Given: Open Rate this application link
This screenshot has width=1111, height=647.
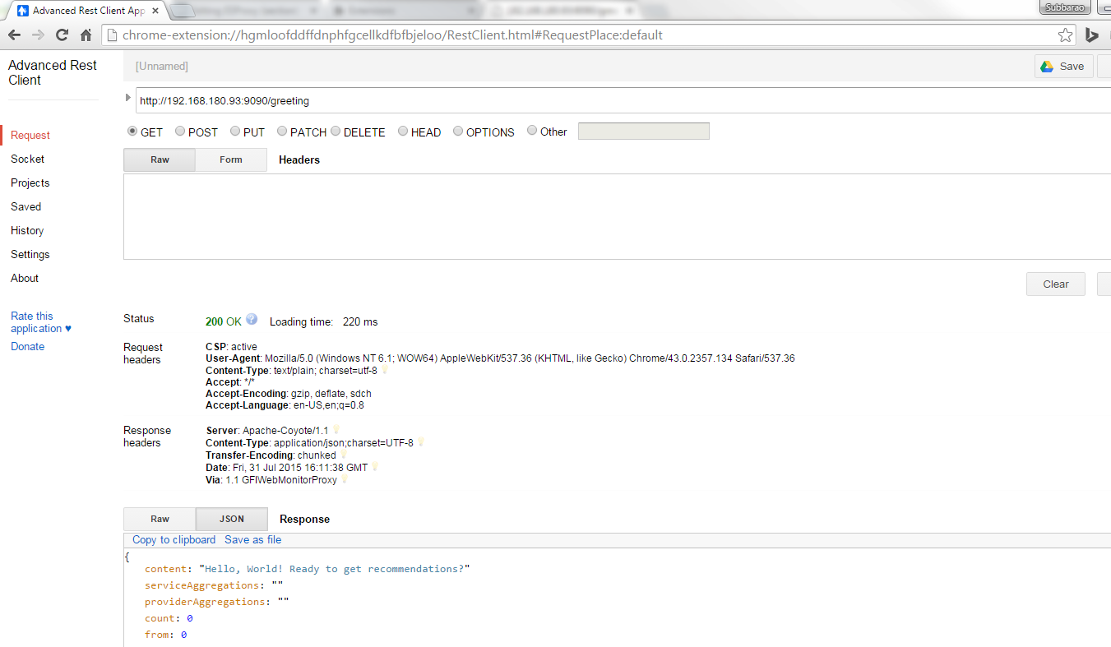Looking at the screenshot, I should (x=41, y=322).
